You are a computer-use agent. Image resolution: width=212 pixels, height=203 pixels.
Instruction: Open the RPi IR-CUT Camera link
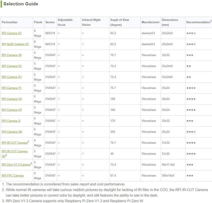pos(15,143)
